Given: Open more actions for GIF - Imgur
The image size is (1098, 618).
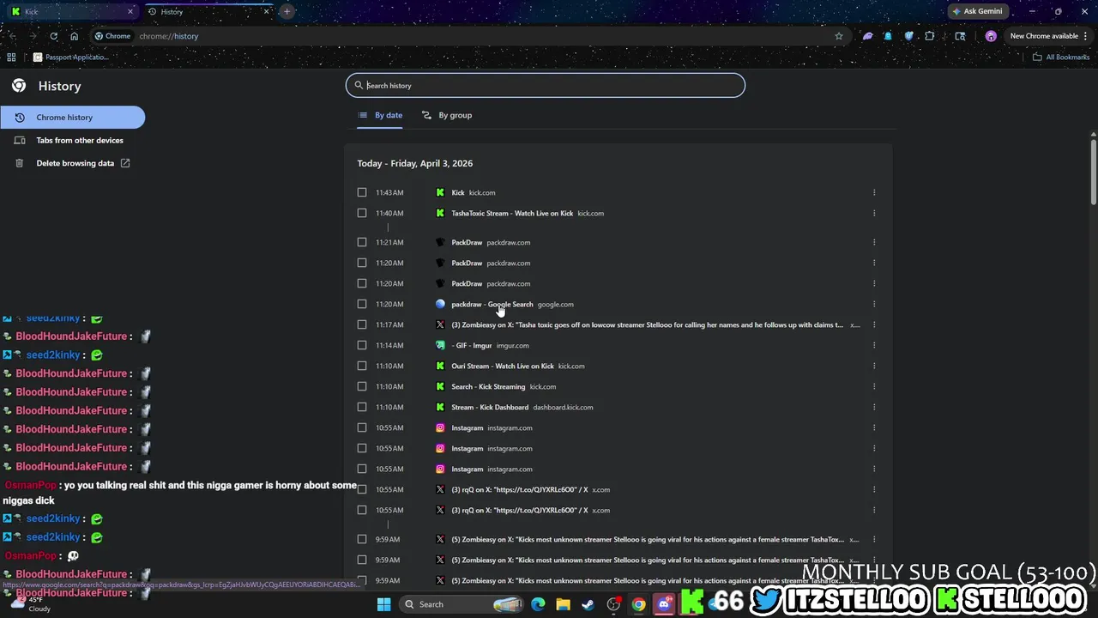Looking at the screenshot, I should 874,345.
